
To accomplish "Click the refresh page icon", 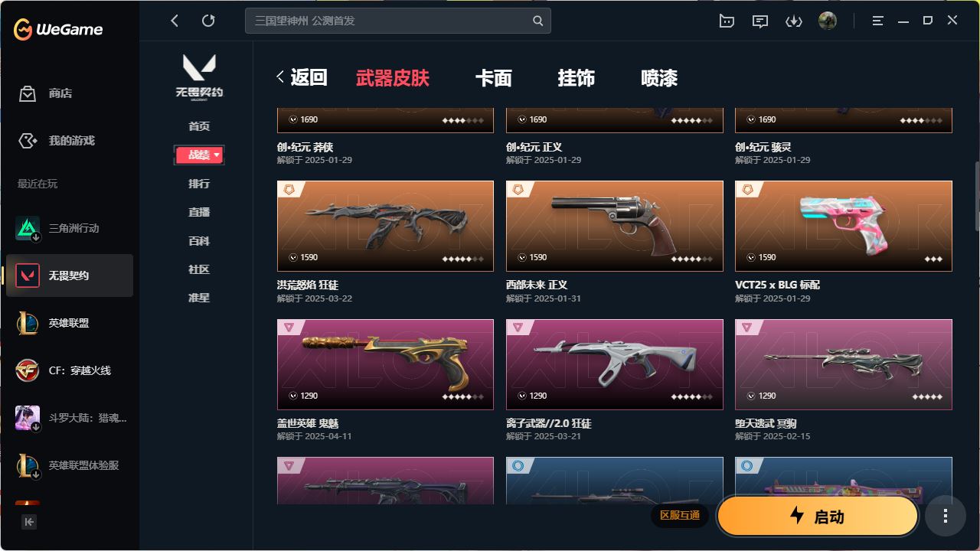I will click(x=208, y=21).
